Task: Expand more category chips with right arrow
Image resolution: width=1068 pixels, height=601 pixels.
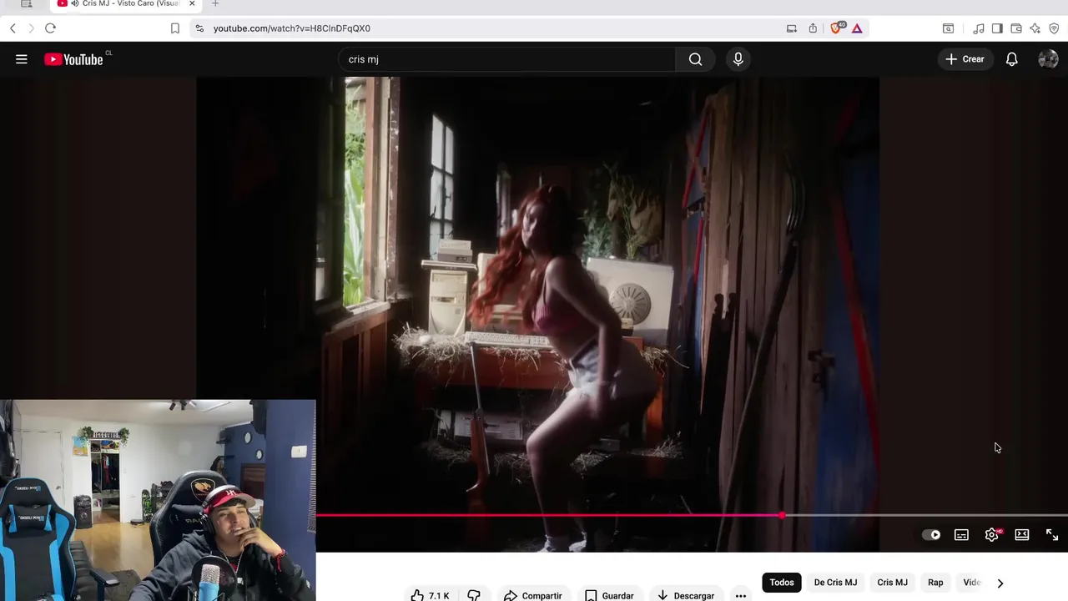Action: tap(1000, 583)
